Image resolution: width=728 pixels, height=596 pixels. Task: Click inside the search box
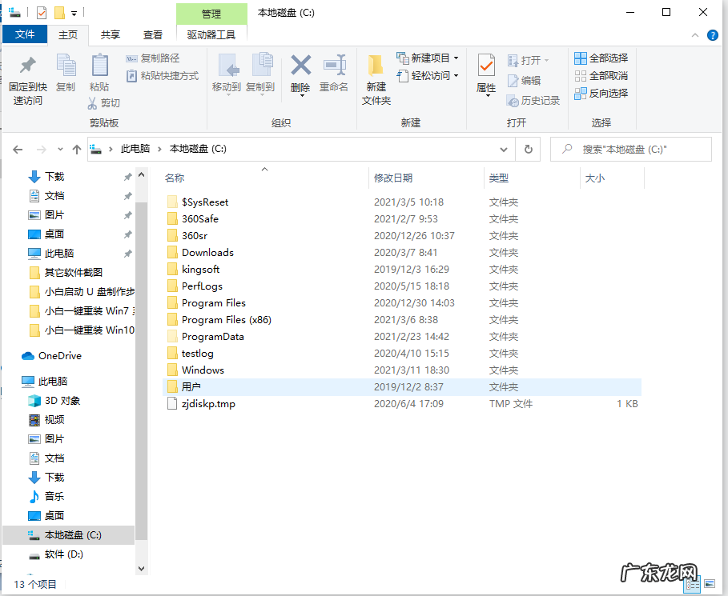click(633, 149)
